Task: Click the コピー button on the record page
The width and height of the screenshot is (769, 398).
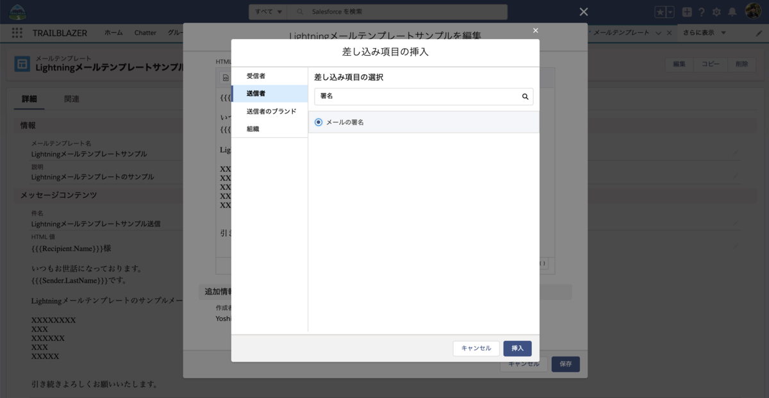Action: click(710, 64)
